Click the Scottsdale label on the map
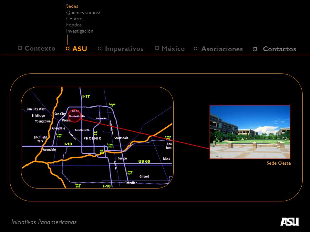 coord(121,138)
